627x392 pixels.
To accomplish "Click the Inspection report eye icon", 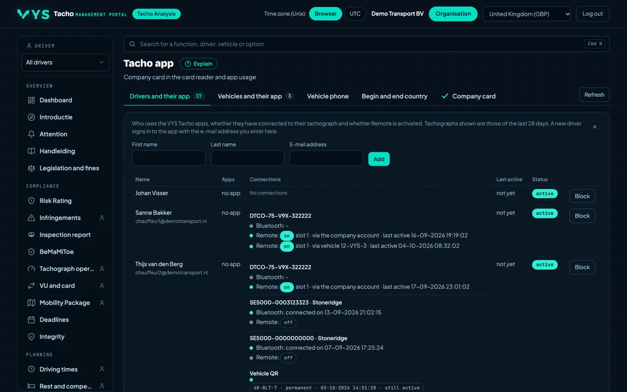I will 31,235.
